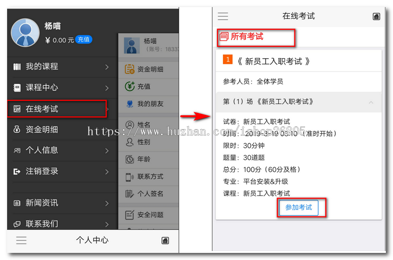Open 联系我们 menu item
Image resolution: width=393 pixels, height=260 pixels.
63,223
